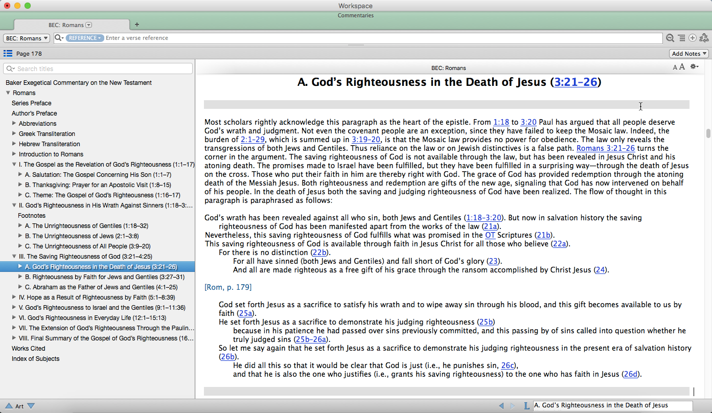The width and height of the screenshot is (712, 413).
Task: Decrease text size with small A
Action: 675,67
